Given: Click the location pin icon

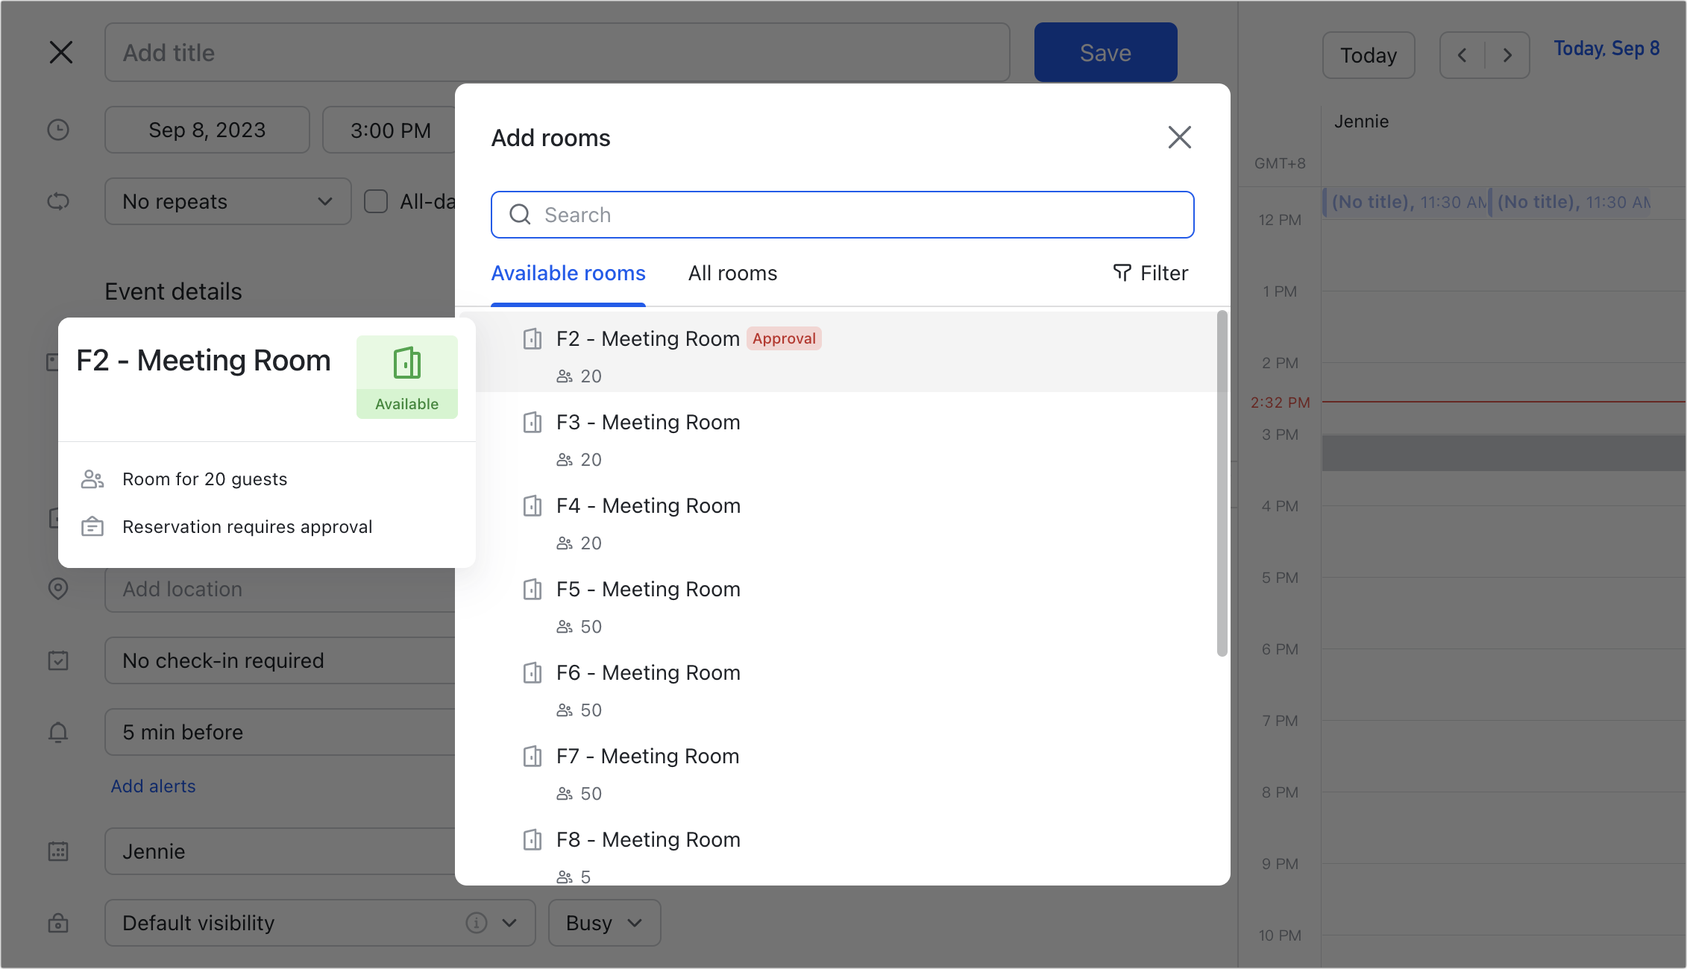Looking at the screenshot, I should 59,589.
